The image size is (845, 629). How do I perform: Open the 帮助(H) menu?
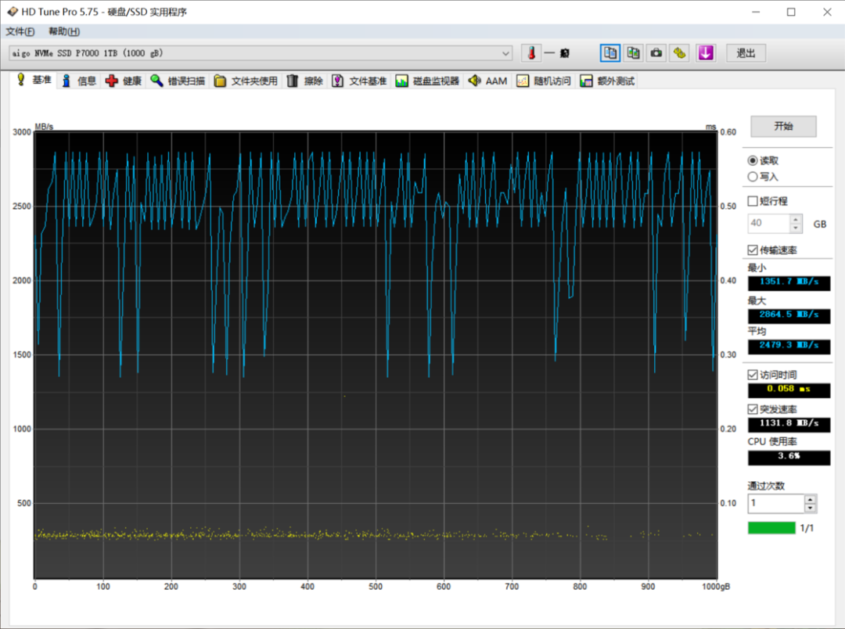click(x=64, y=31)
